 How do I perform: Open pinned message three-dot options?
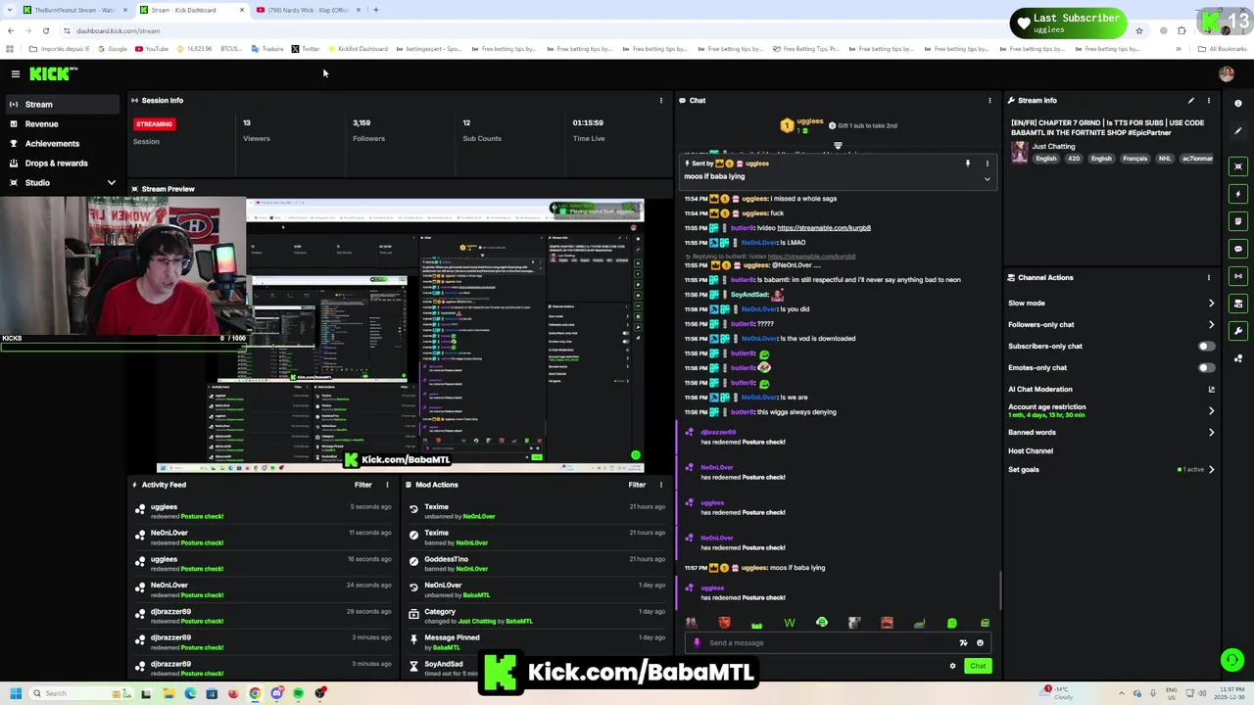tap(987, 164)
